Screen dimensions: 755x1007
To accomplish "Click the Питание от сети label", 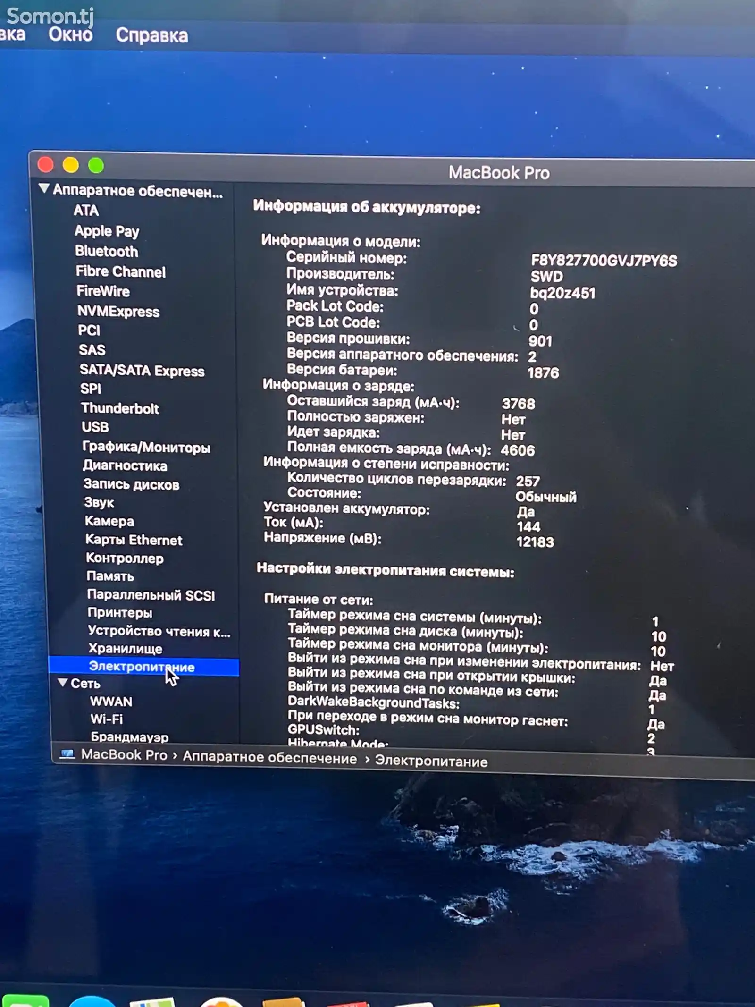I will pyautogui.click(x=319, y=599).
